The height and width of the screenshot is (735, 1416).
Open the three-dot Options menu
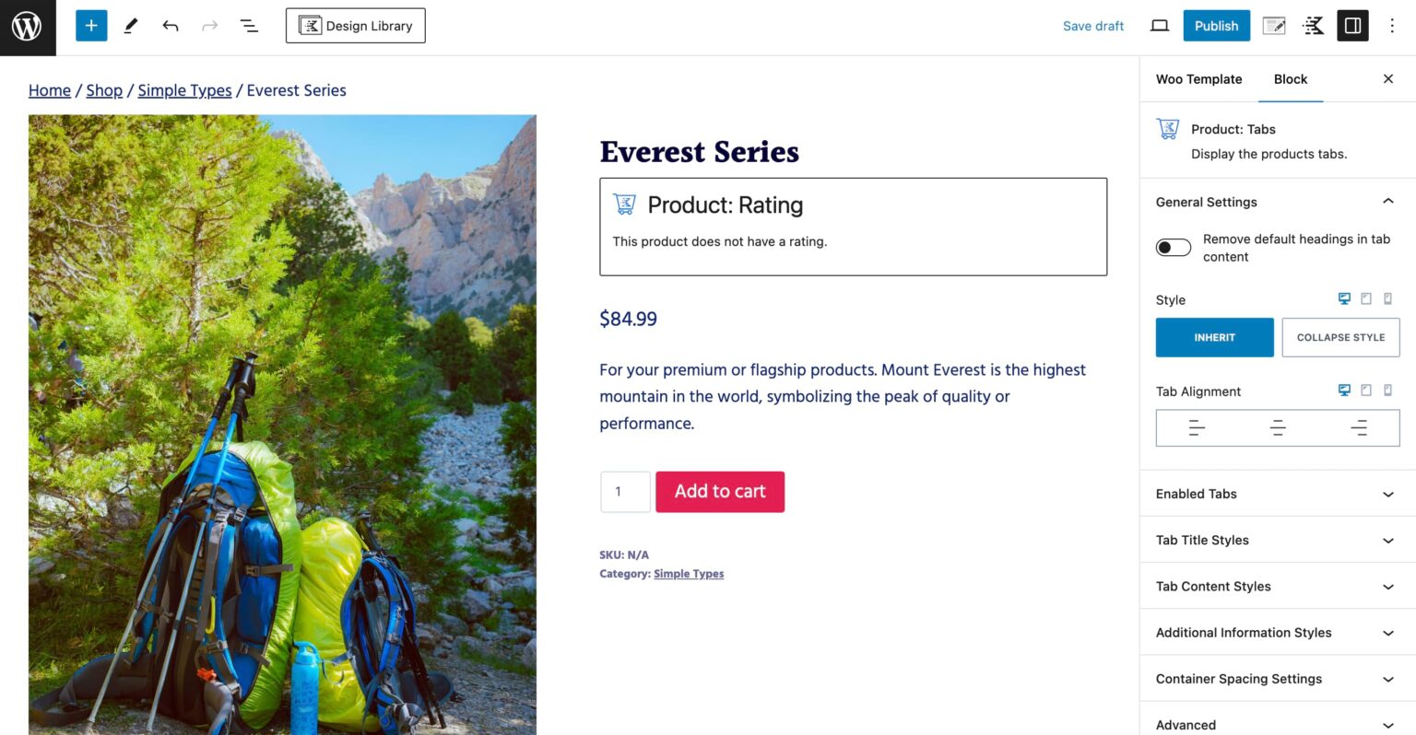[1392, 26]
